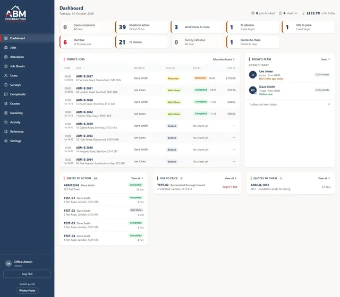Open the 39 Sheets to action card
340x297 pixels.
click(141, 27)
